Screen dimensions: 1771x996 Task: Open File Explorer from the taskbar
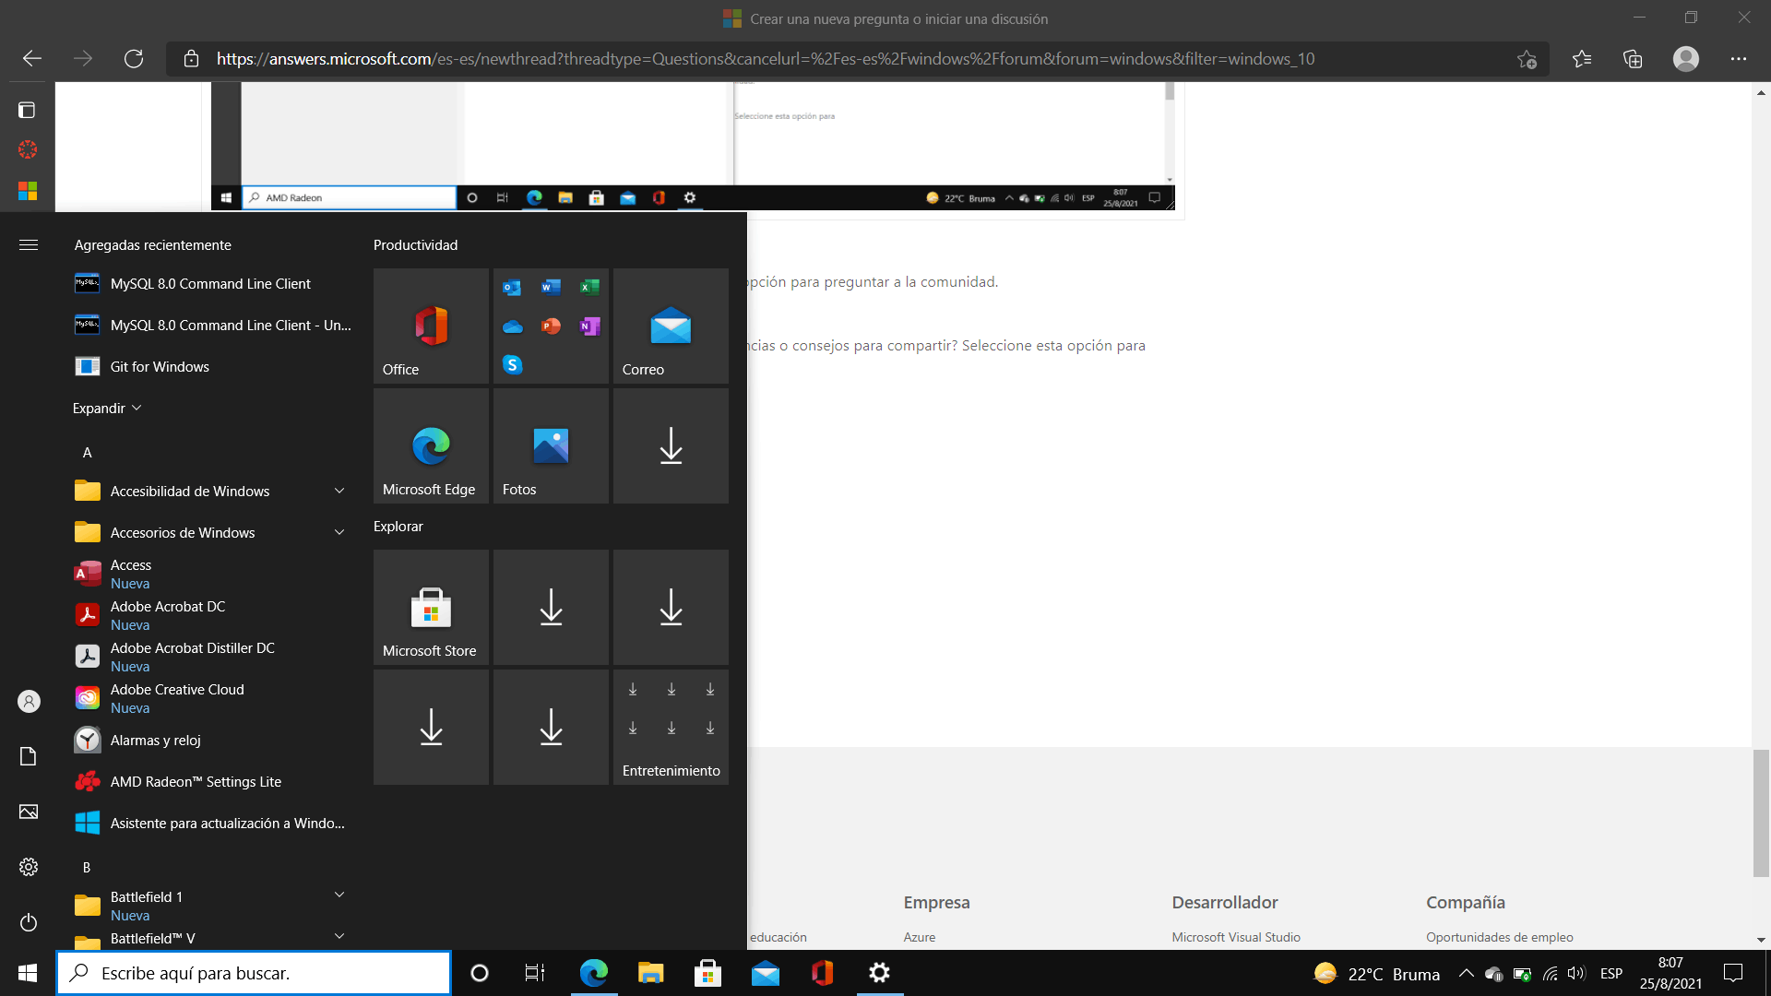pyautogui.click(x=650, y=973)
